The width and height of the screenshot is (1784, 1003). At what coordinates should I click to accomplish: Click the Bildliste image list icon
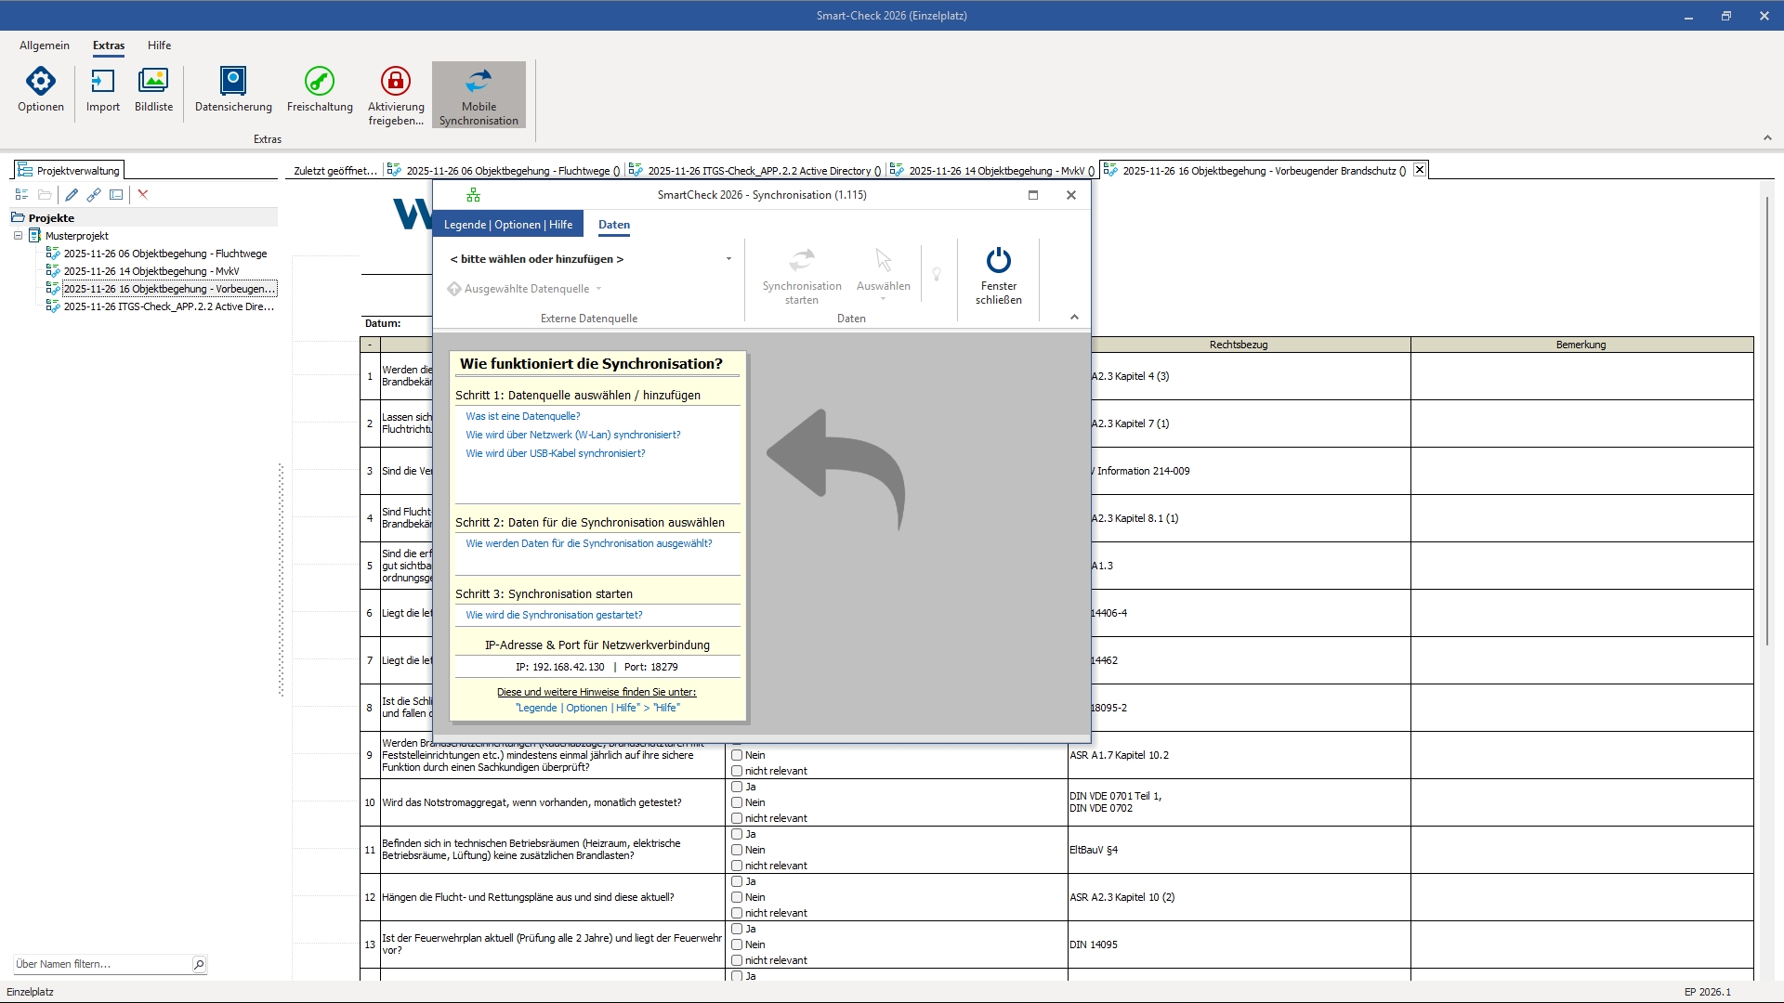point(153,83)
